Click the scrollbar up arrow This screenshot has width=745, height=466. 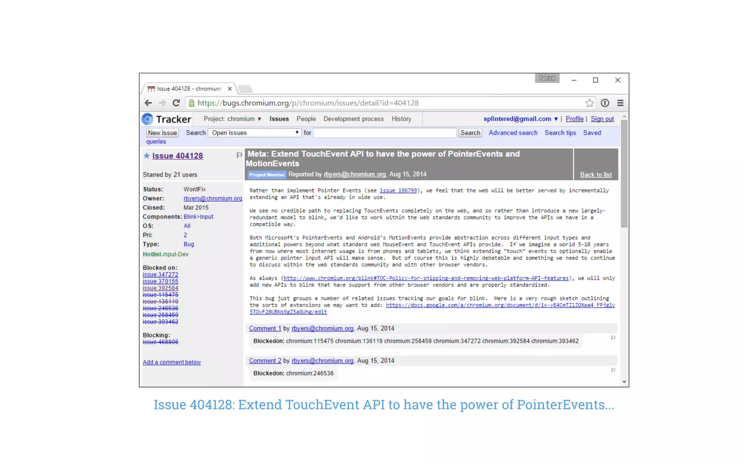(x=624, y=116)
